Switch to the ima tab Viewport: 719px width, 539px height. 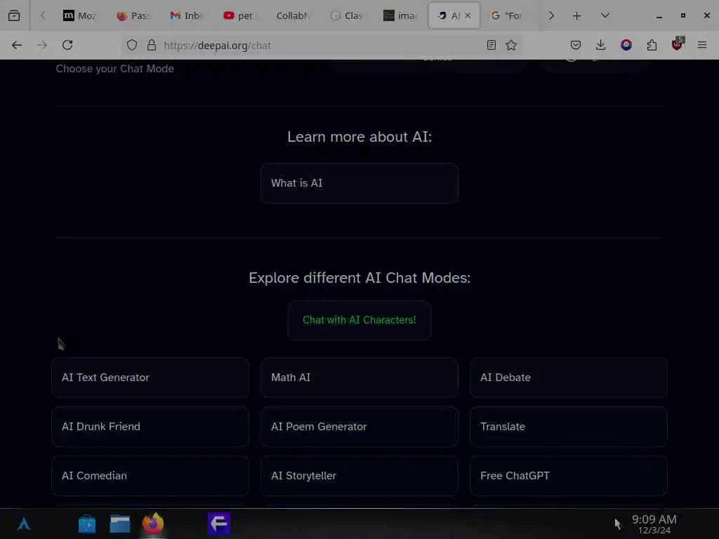(x=400, y=15)
